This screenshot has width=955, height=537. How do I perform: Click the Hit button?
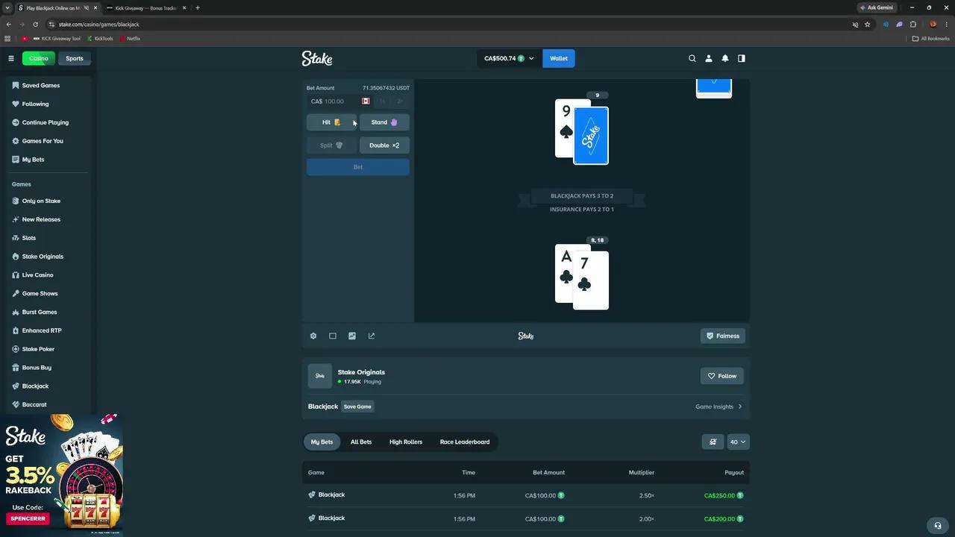point(332,122)
